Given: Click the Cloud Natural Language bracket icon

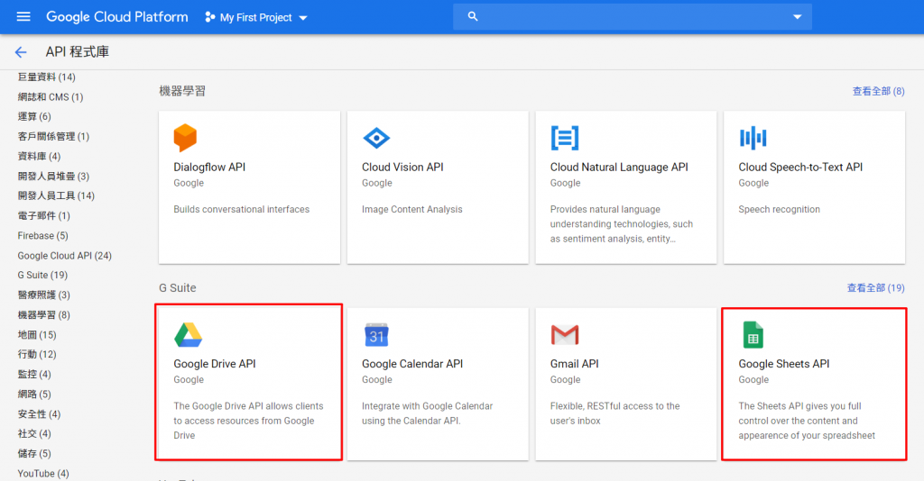Looking at the screenshot, I should click(x=565, y=138).
